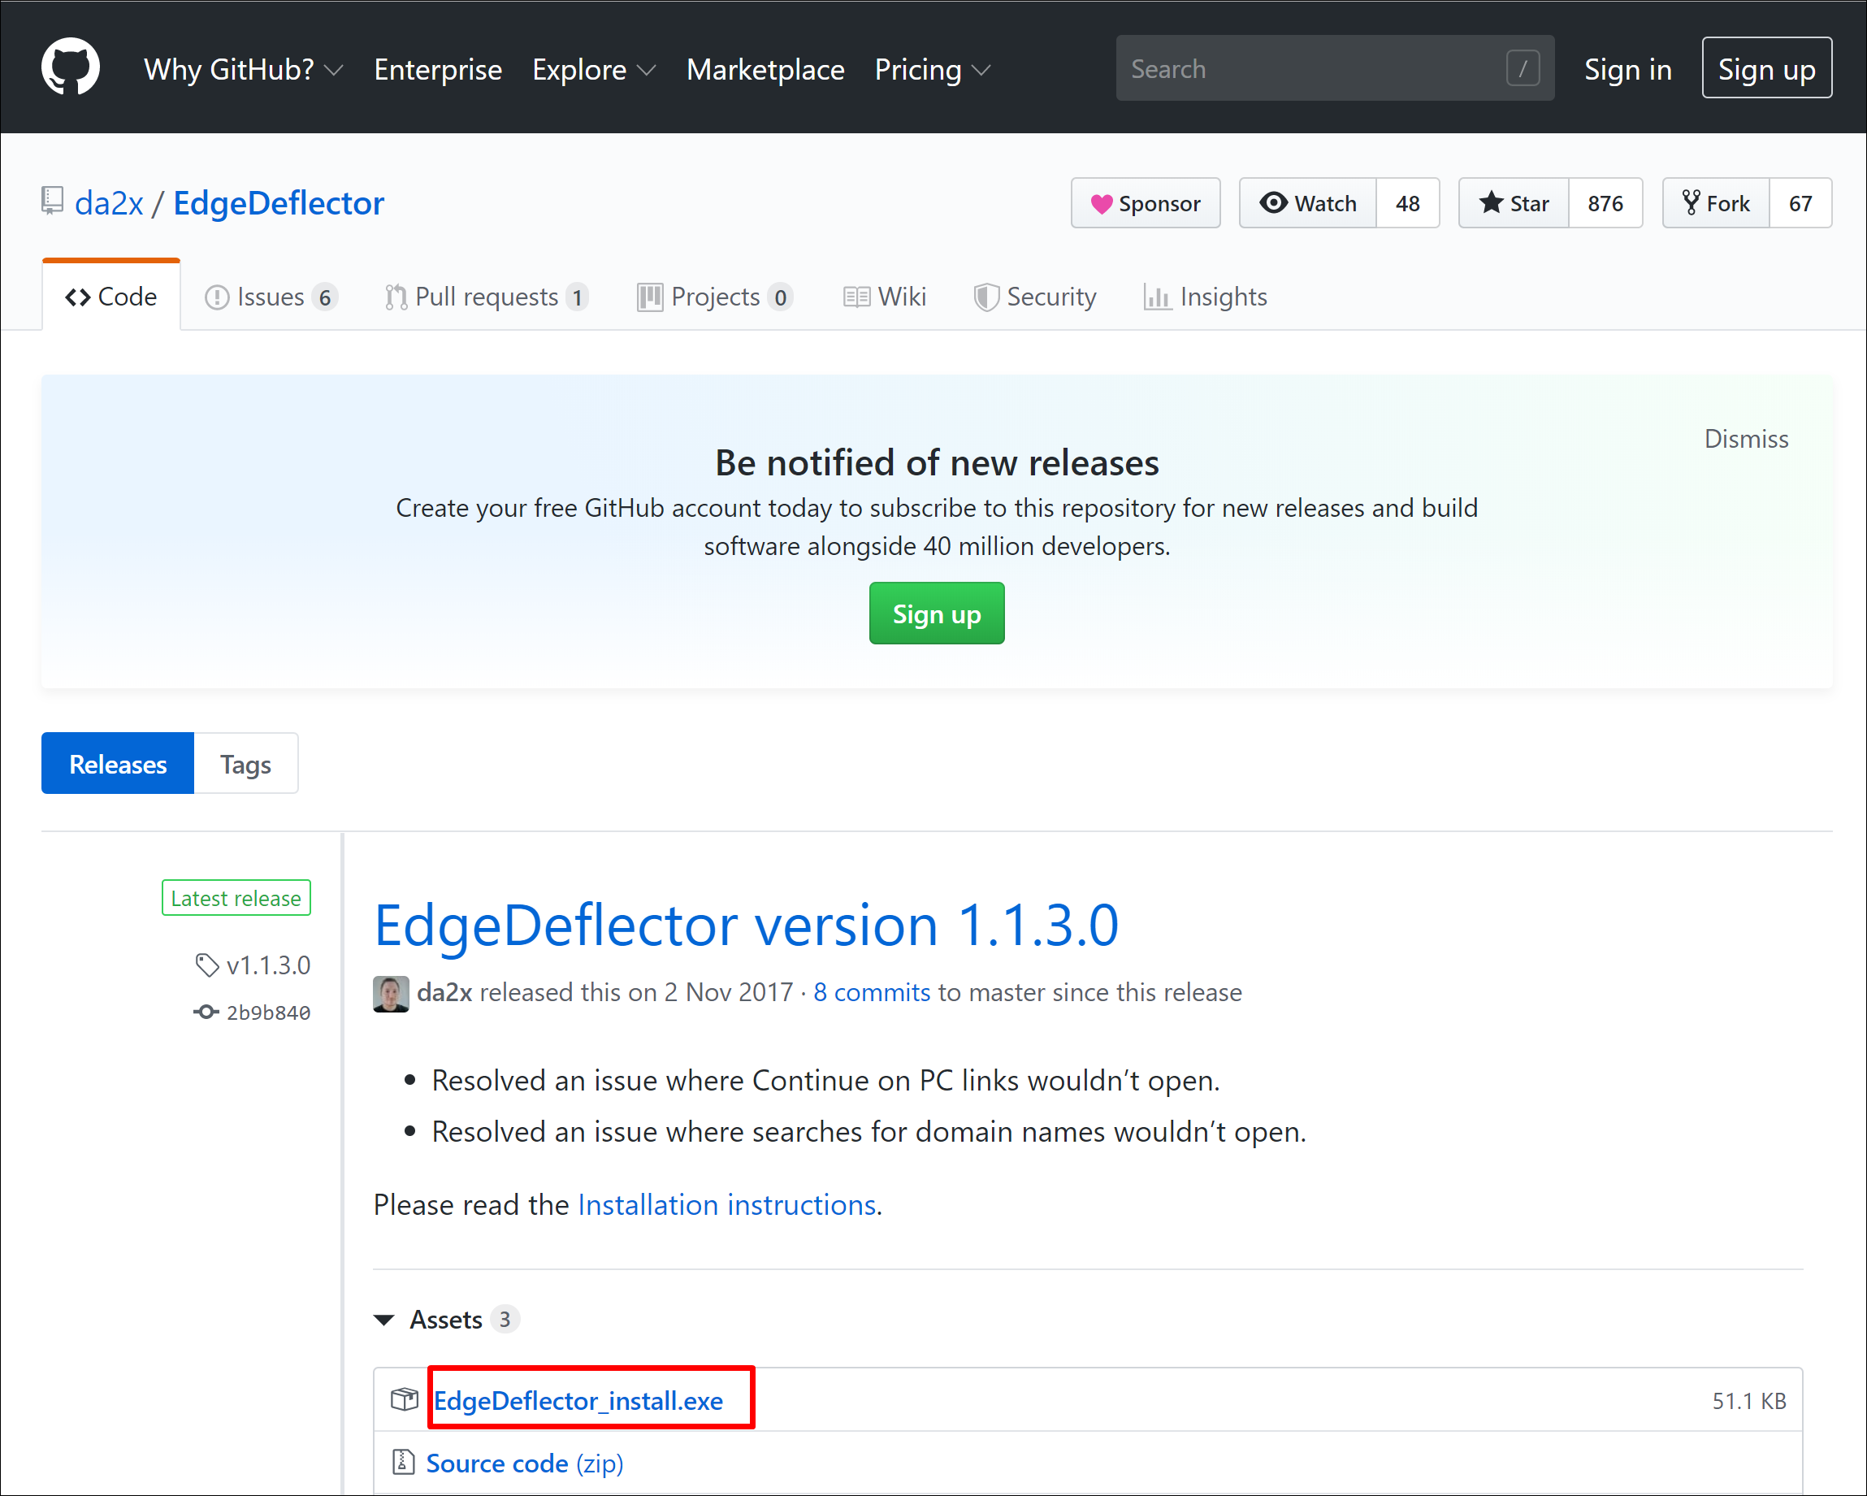Dismiss the release notification banner
This screenshot has height=1496, width=1867.
(x=1746, y=438)
